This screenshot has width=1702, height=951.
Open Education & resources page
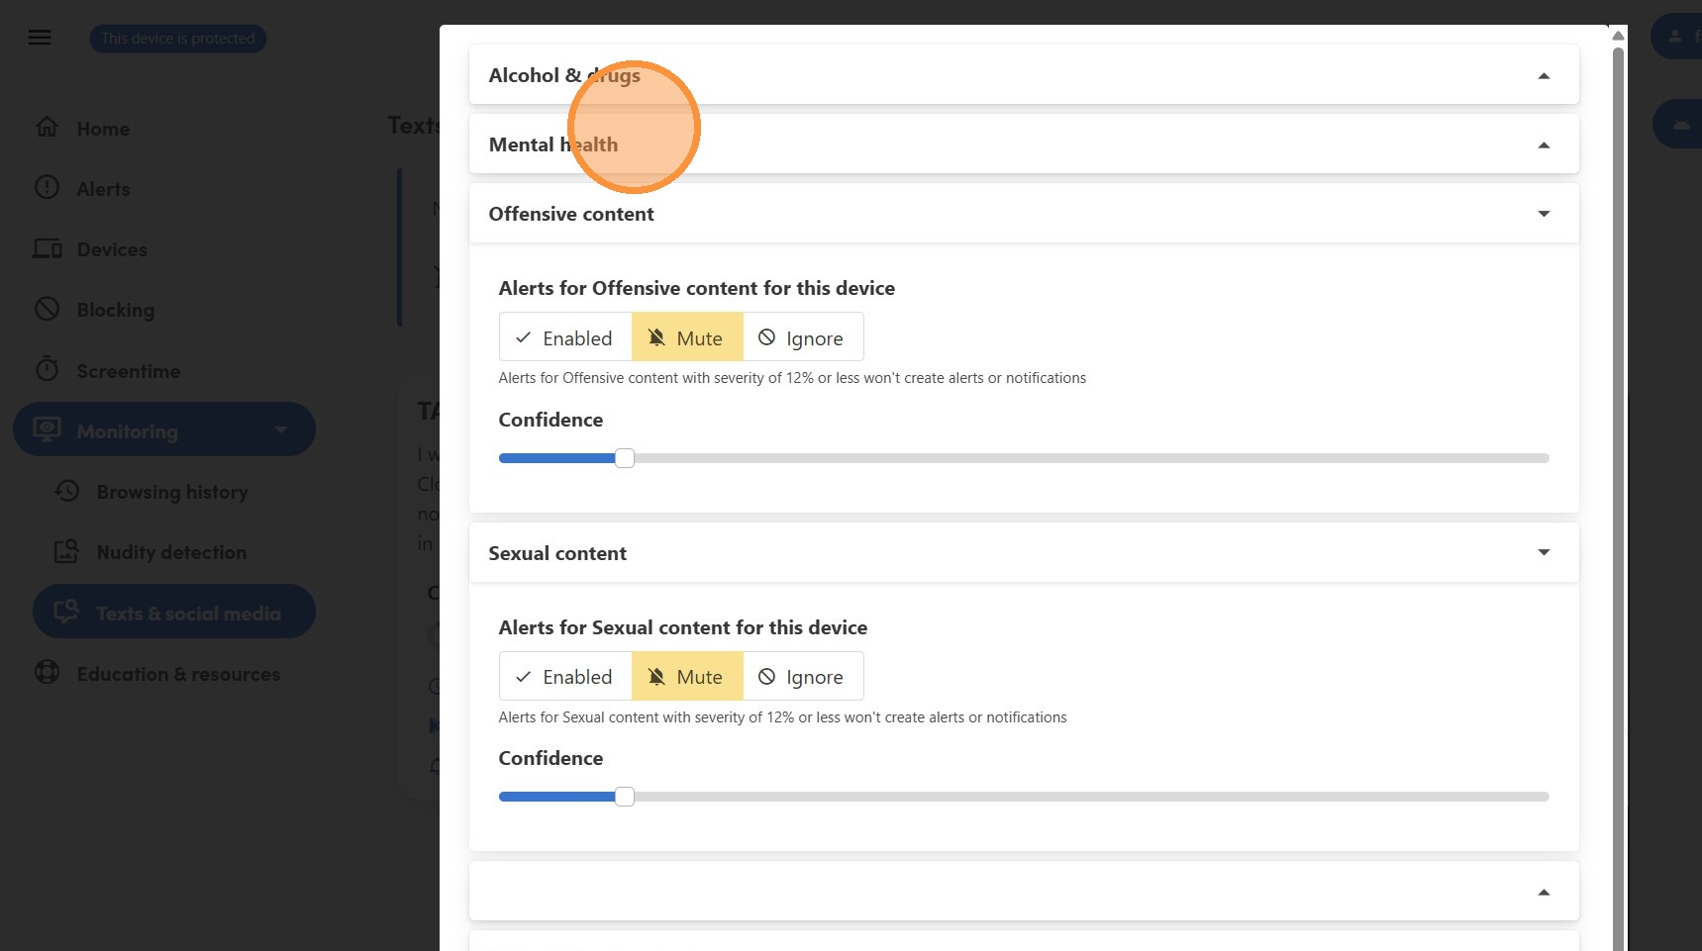[x=178, y=674]
